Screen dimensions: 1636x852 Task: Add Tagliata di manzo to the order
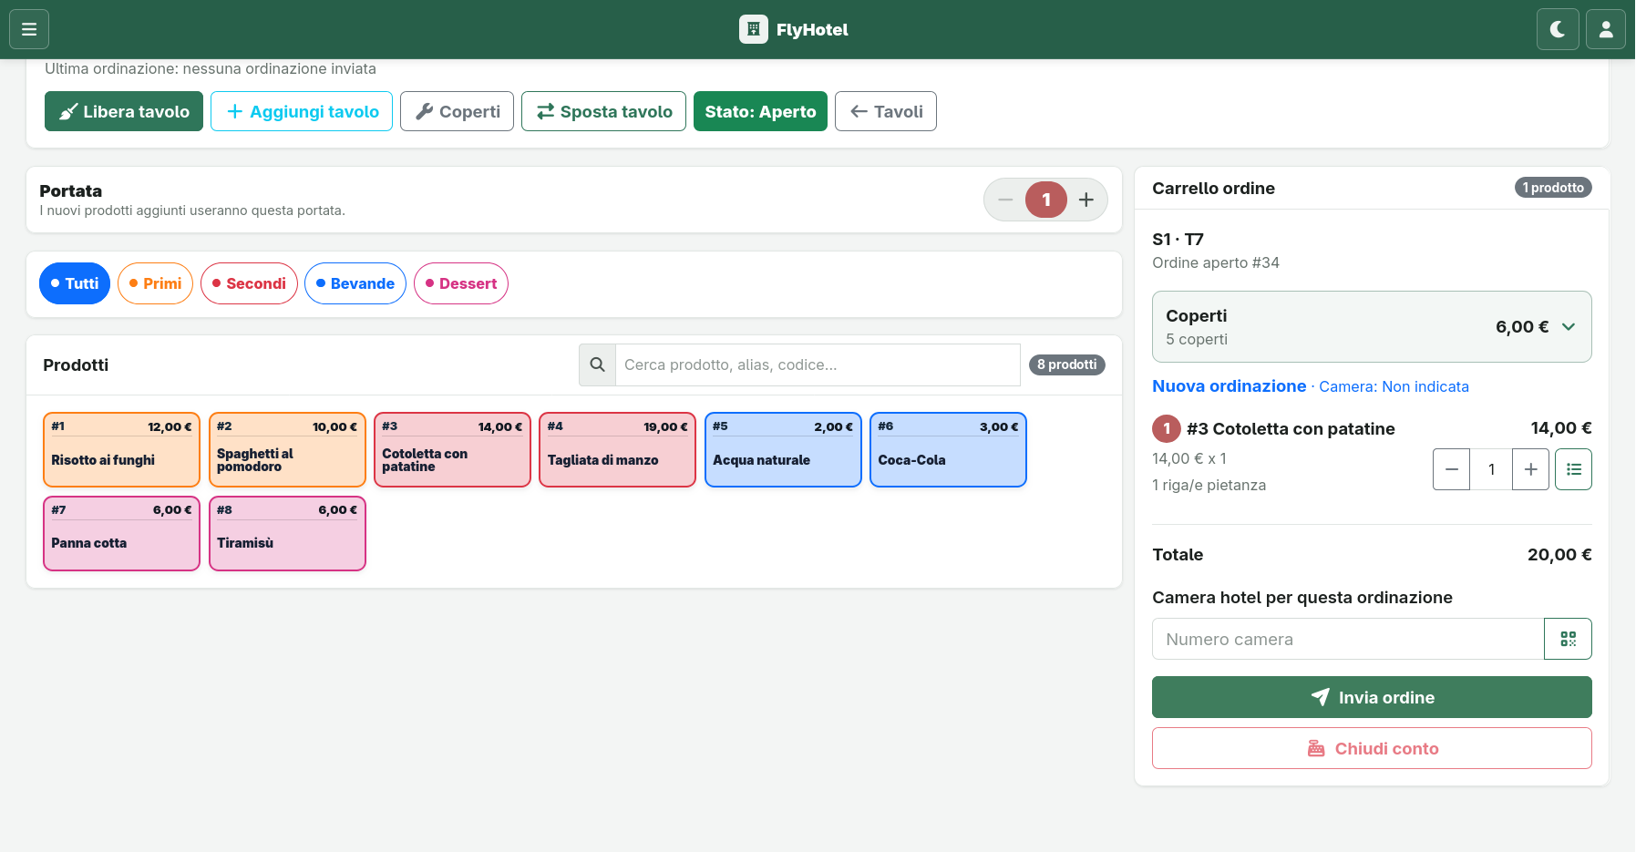618,449
